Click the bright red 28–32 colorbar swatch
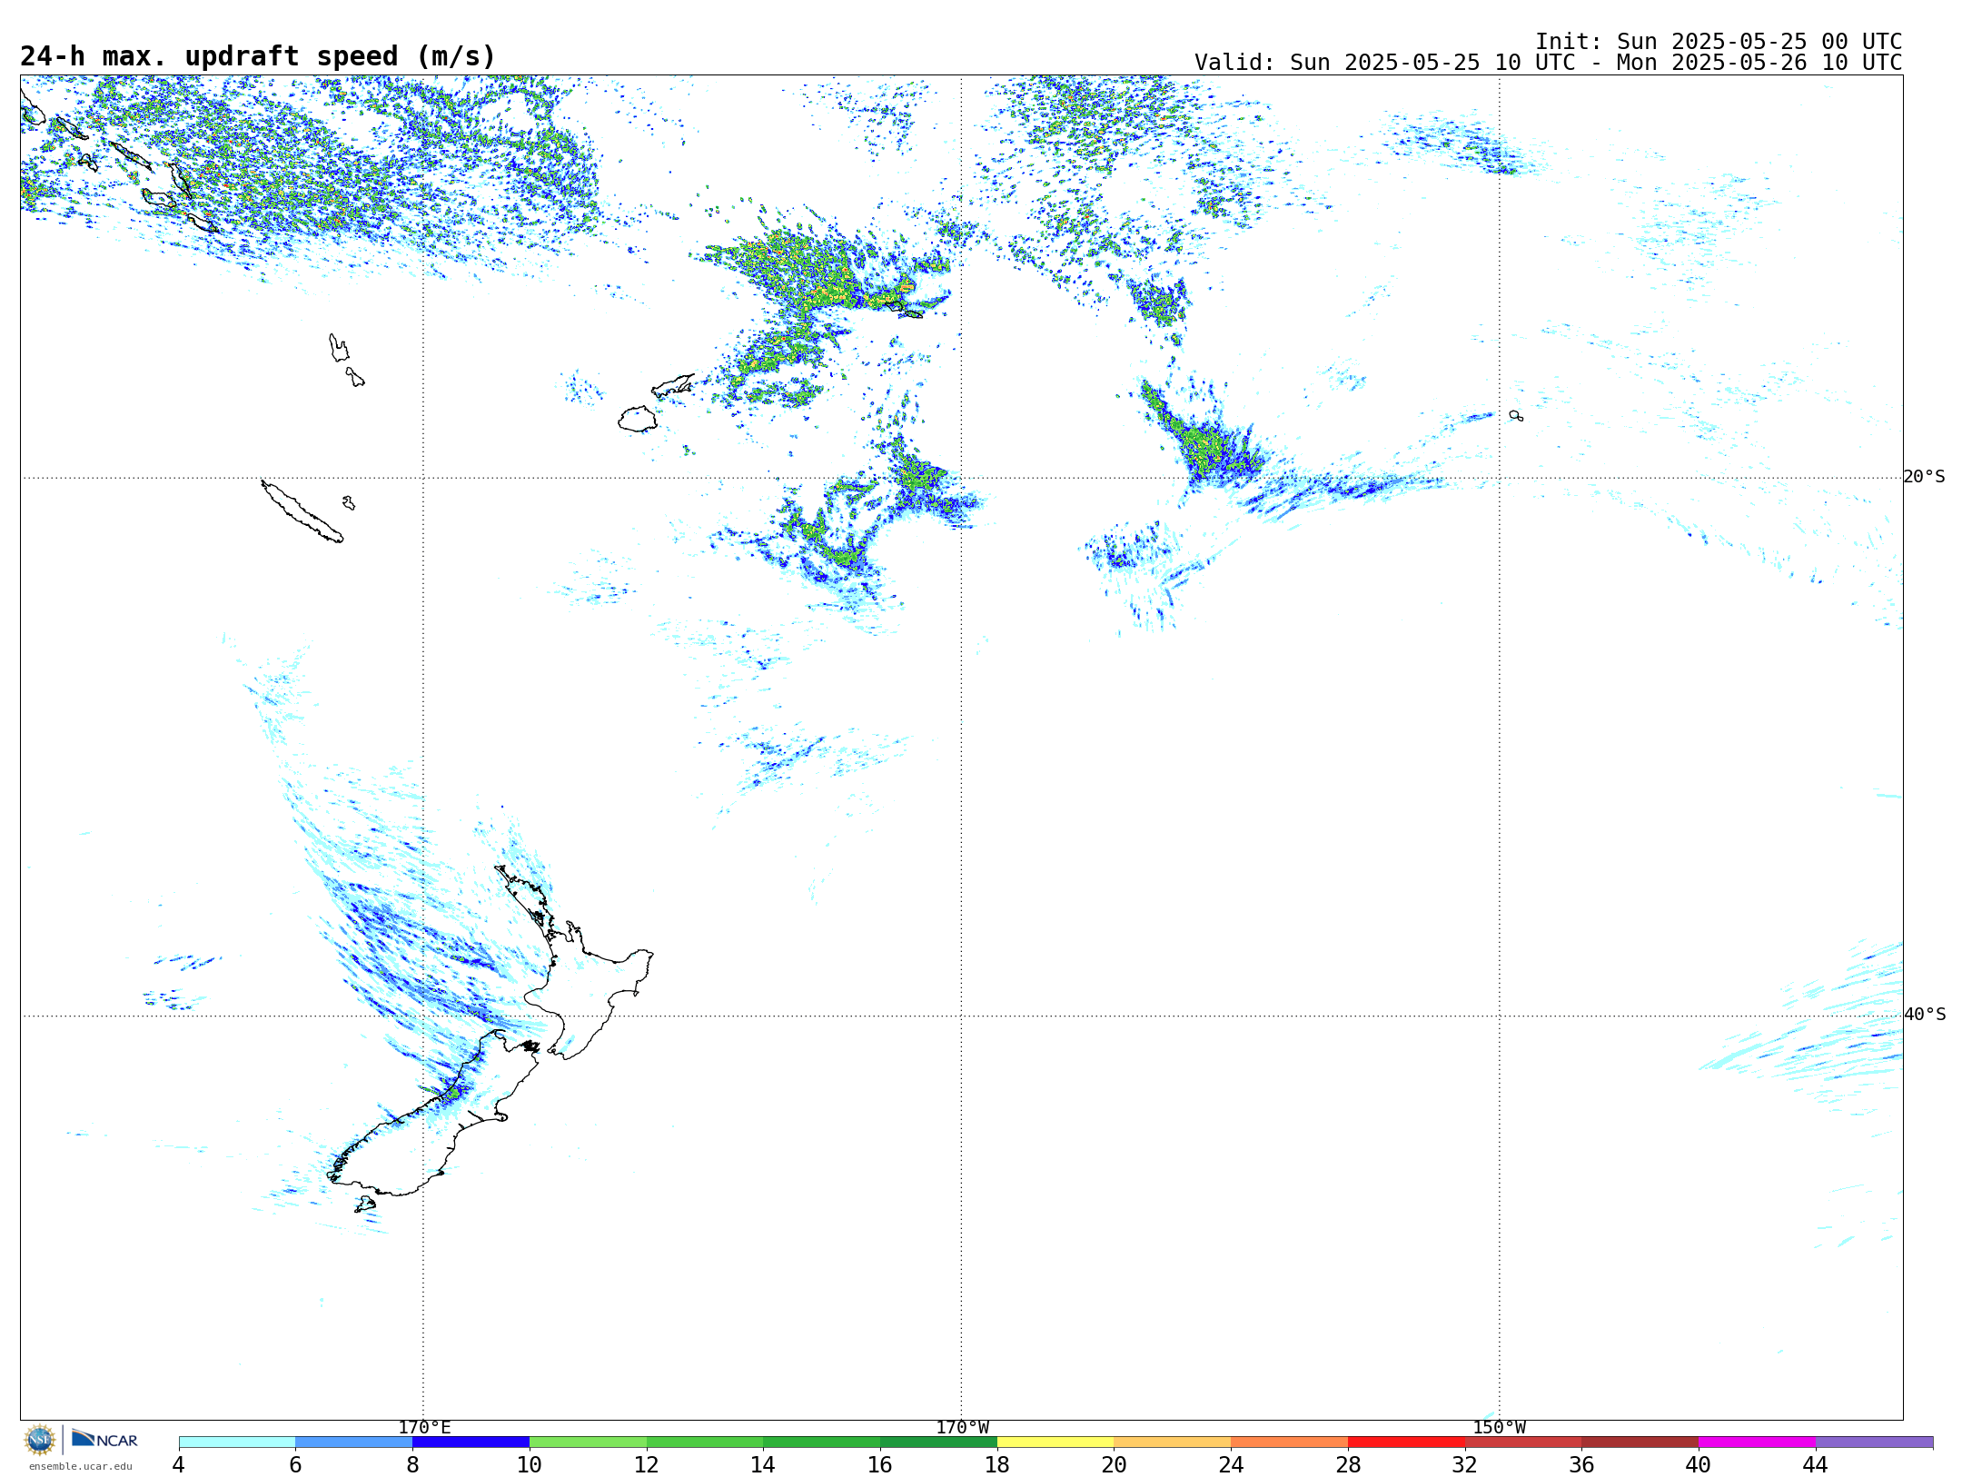 (x=1406, y=1442)
